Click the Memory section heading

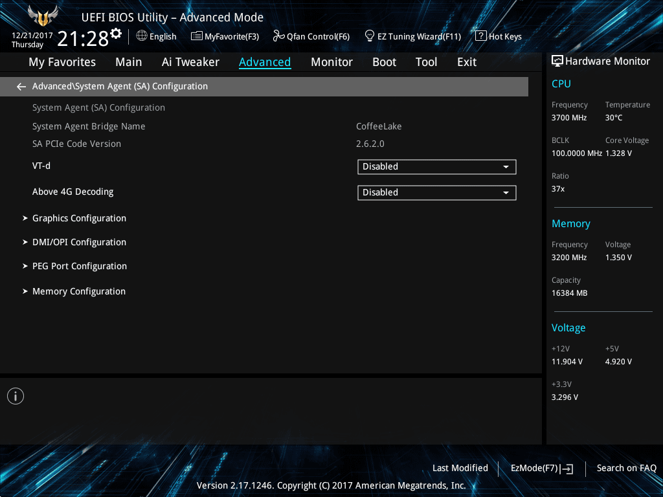571,223
